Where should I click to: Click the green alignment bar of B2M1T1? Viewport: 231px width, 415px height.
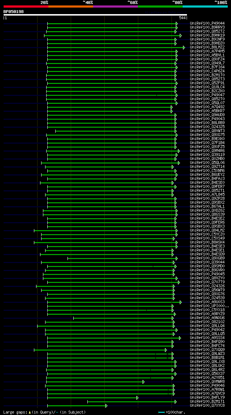click(131, 402)
